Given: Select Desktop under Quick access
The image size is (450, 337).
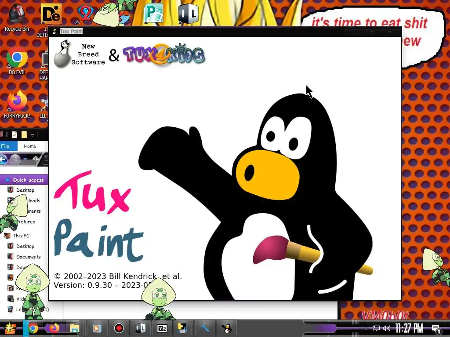Looking at the screenshot, I should pos(24,190).
